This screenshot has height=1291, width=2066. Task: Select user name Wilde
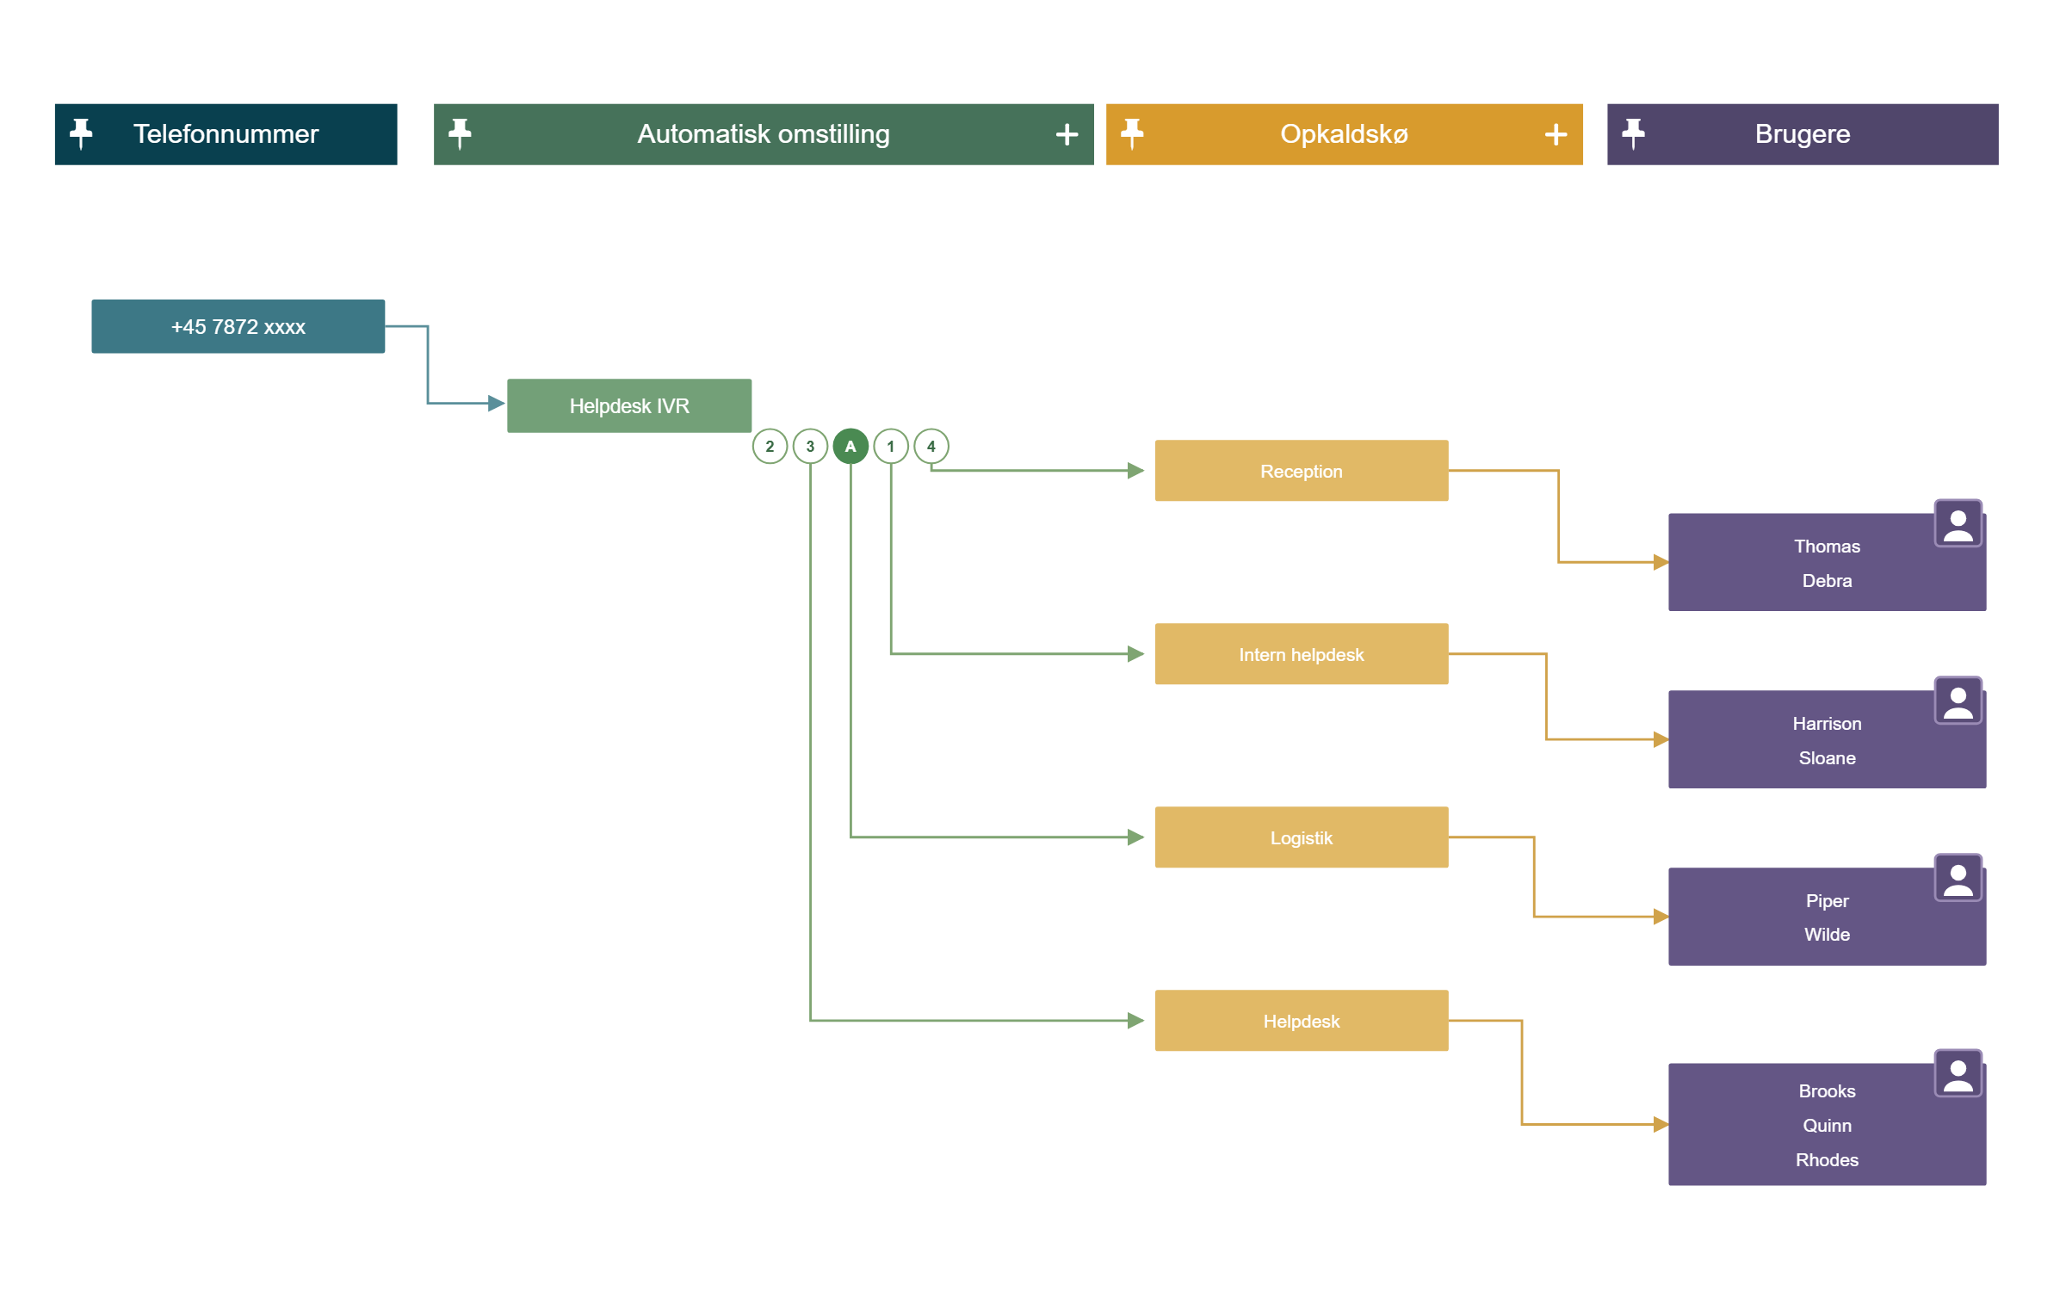pos(1827,935)
